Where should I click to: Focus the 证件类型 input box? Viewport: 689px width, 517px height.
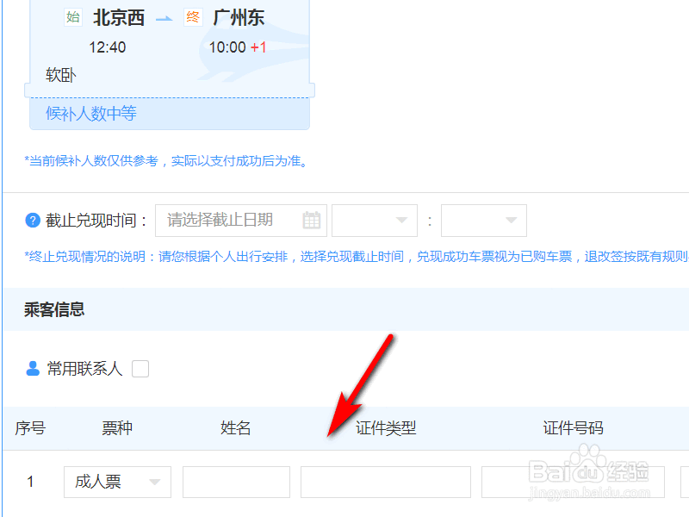pyautogui.click(x=386, y=482)
